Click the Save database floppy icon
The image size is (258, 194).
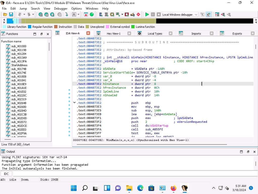click(x=11, y=15)
